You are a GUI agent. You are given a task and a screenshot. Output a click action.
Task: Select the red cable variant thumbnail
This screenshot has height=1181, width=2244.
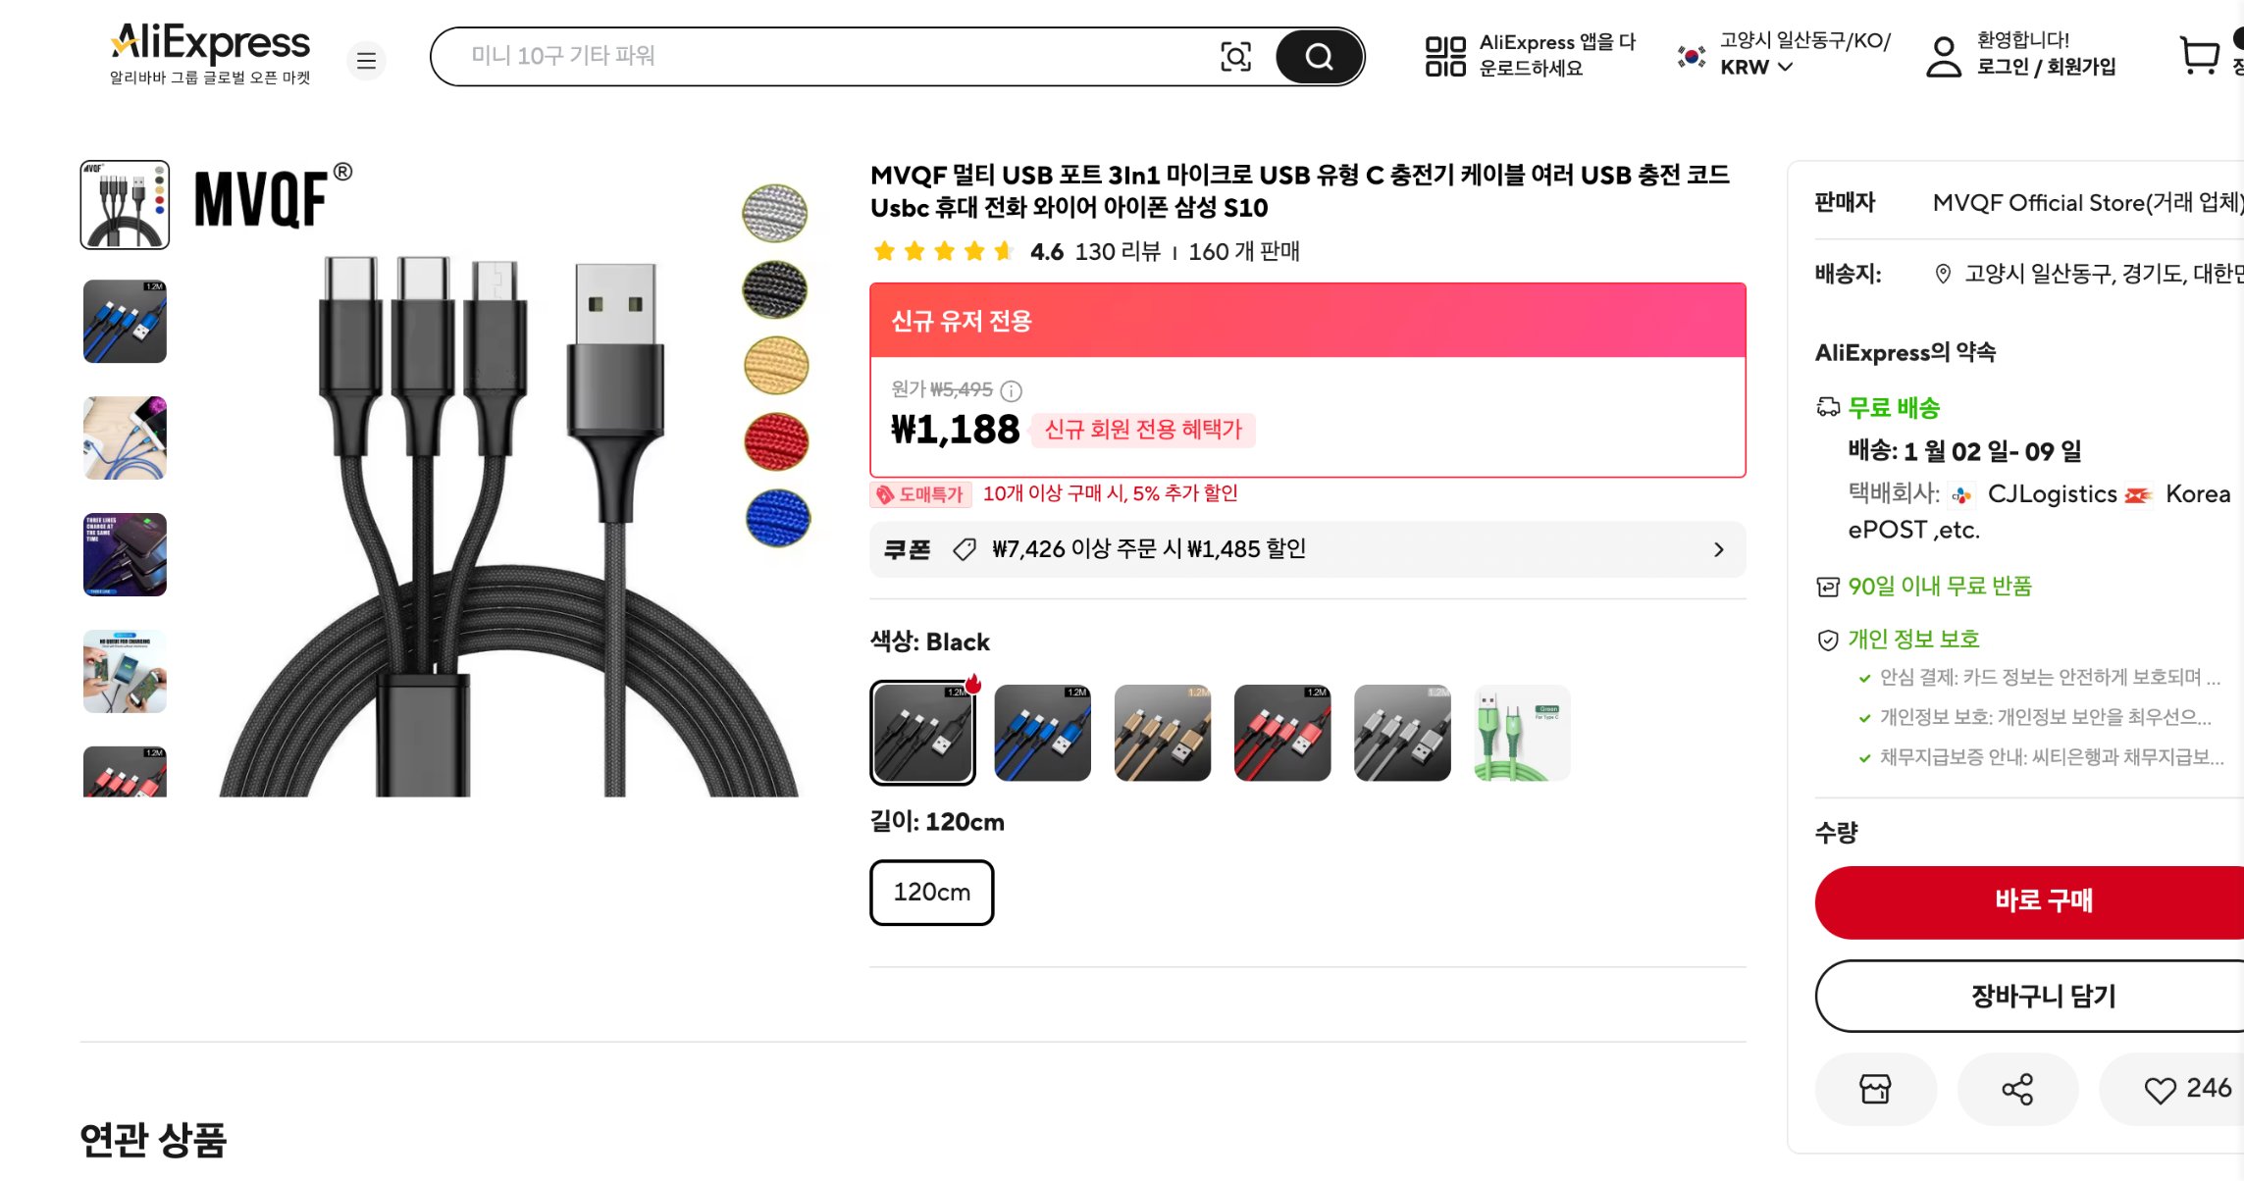point(1282,733)
